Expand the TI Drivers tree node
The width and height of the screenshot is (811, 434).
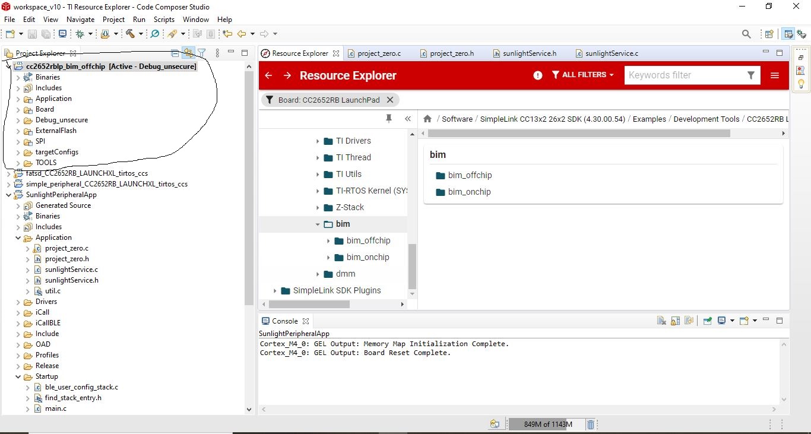318,141
